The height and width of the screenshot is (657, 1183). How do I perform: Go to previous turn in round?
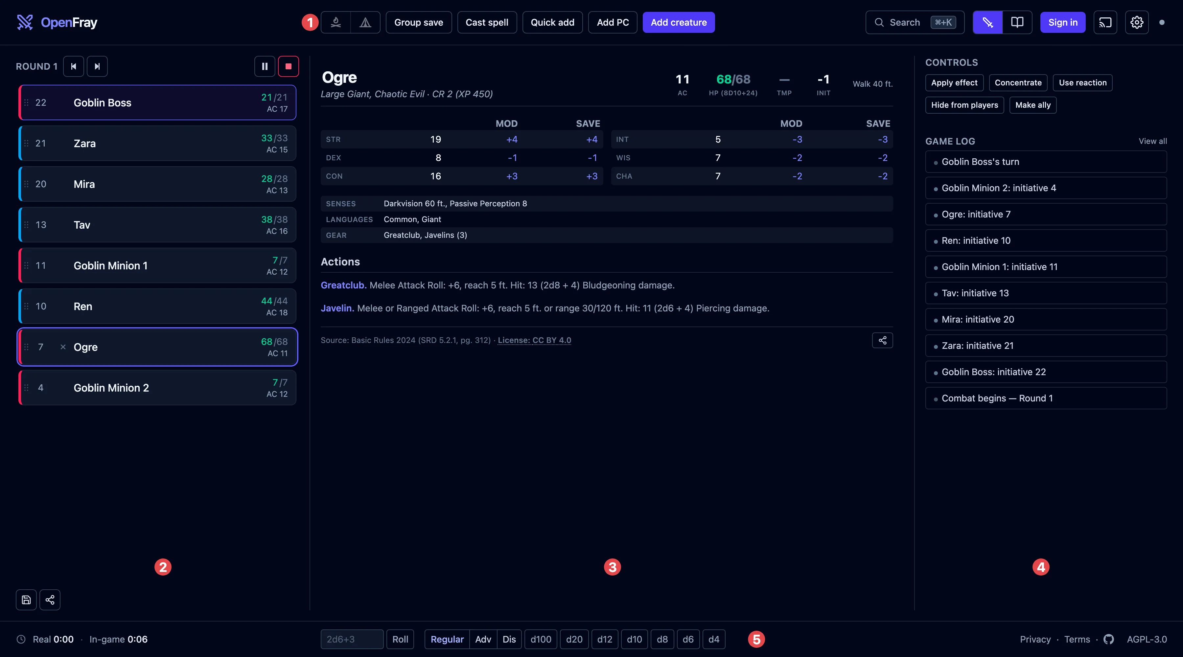coord(74,66)
